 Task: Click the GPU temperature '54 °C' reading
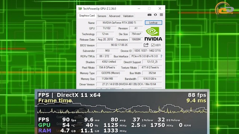point(69,125)
